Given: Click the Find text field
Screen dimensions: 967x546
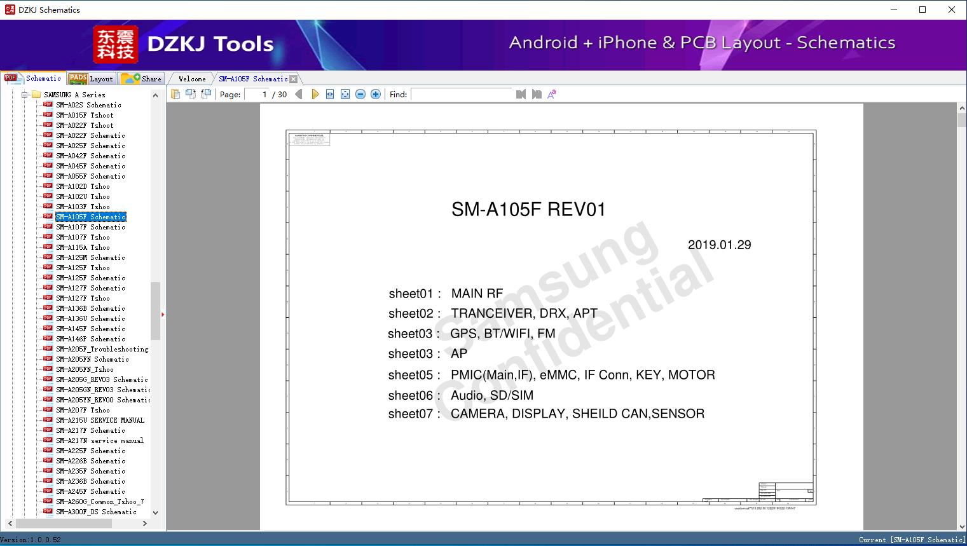Looking at the screenshot, I should [x=462, y=94].
